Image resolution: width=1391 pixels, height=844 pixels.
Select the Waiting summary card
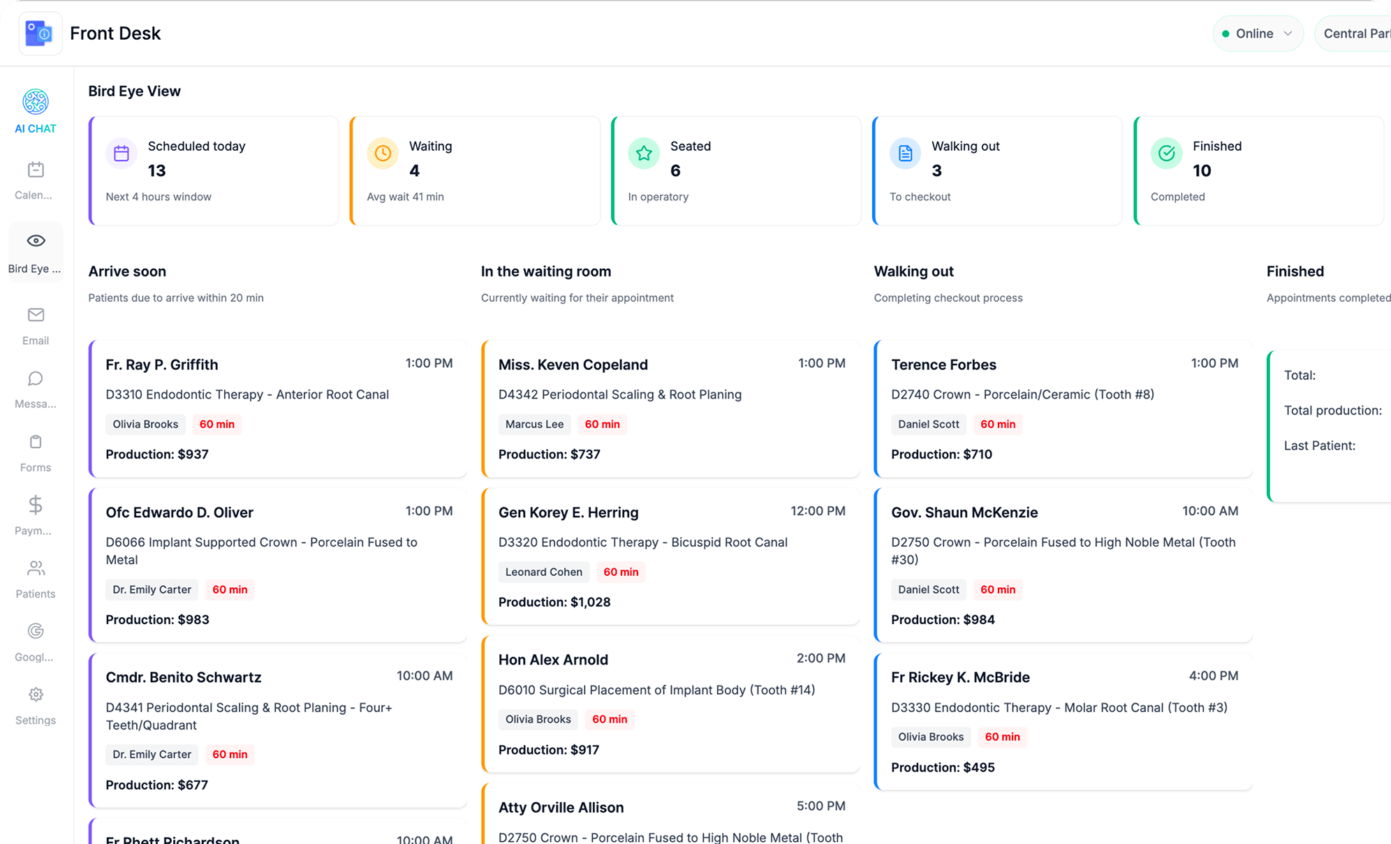coord(475,170)
